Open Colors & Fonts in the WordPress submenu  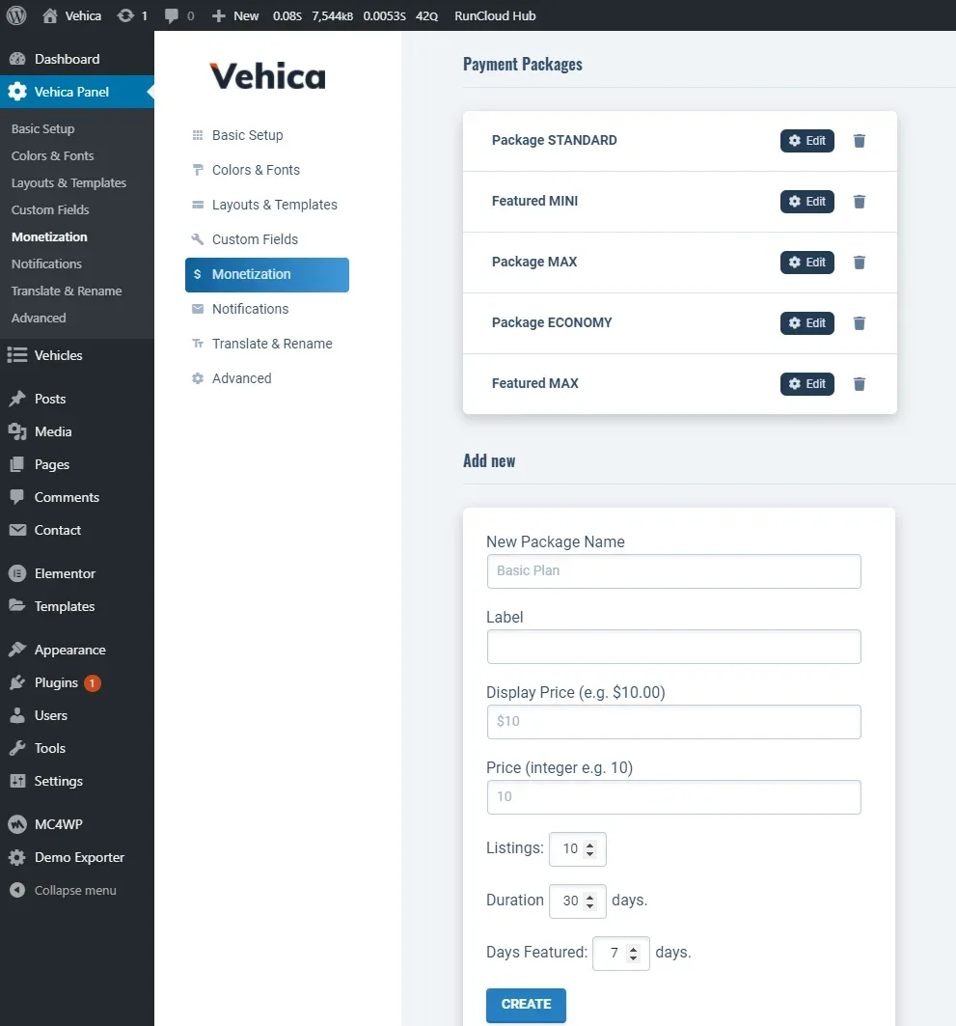[x=52, y=155]
